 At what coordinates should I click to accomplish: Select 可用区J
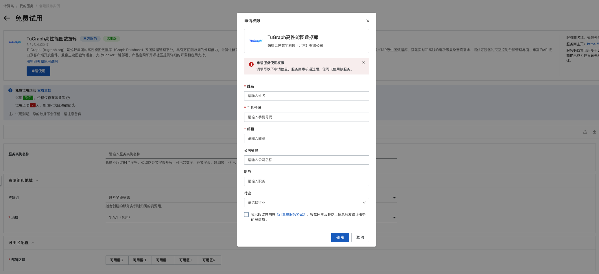186,260
